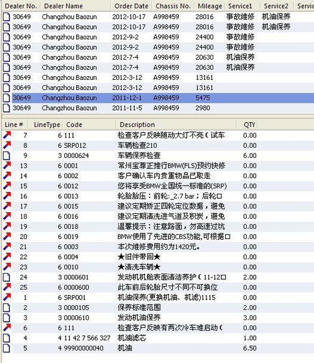Image resolution: width=314 pixels, height=363 pixels.
Task: Click document icon for code 99900000040 line
Action: pos(6,348)
